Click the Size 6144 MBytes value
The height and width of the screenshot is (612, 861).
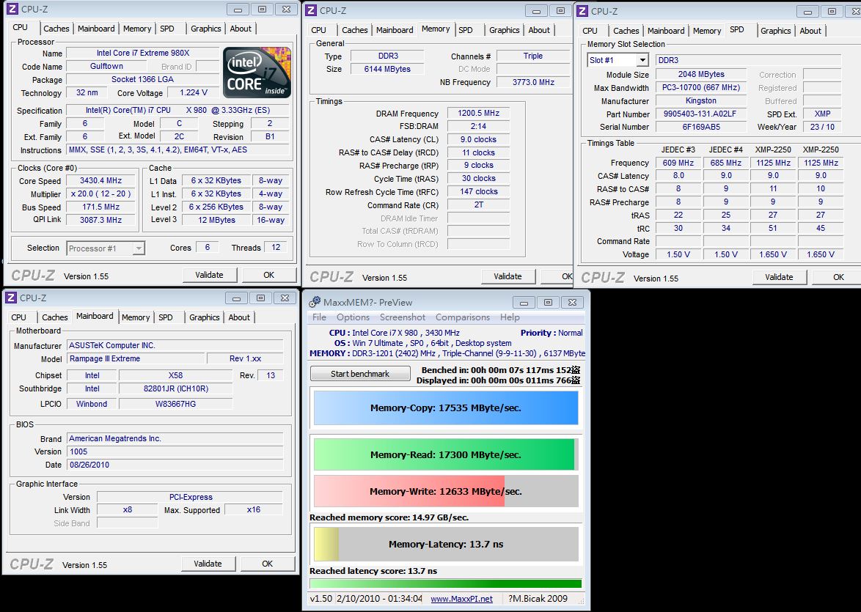coord(387,69)
